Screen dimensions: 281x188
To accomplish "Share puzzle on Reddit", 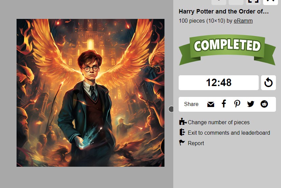I will [264, 104].
